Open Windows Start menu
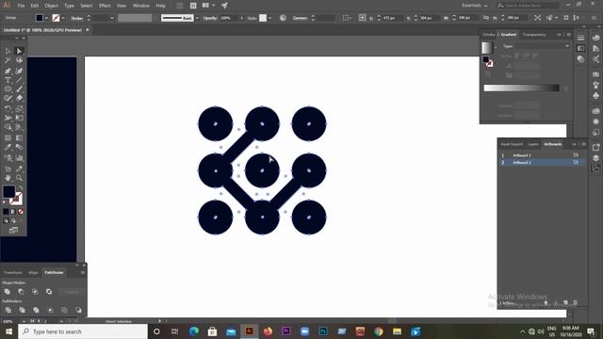The height and width of the screenshot is (339, 603). [8, 331]
